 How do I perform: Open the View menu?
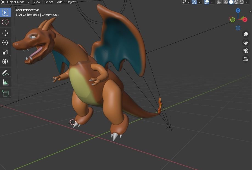coord(37,2)
